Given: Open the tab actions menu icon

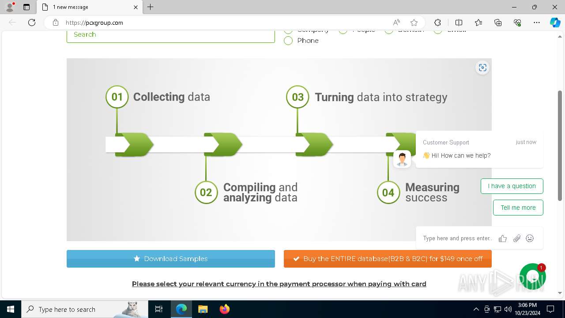Looking at the screenshot, I should [26, 7].
